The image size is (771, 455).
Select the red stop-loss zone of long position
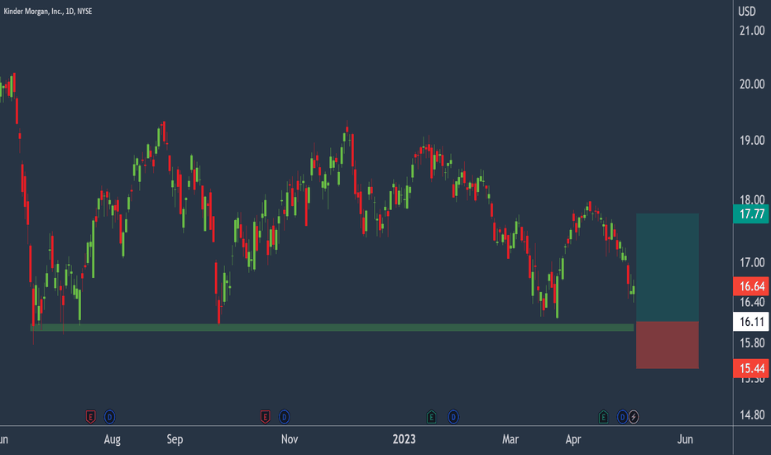668,345
